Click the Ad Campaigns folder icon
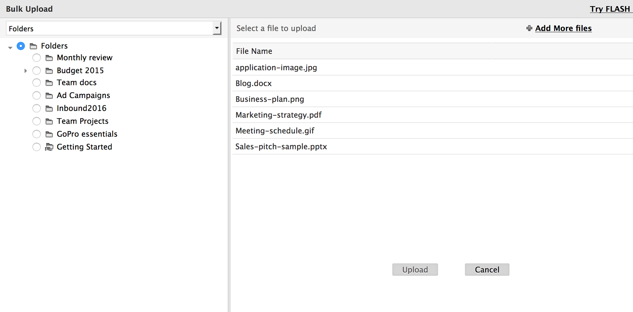Image resolution: width=633 pixels, height=312 pixels. [49, 96]
